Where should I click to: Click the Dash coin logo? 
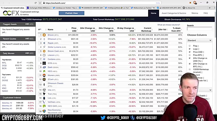[x=44, y=67]
